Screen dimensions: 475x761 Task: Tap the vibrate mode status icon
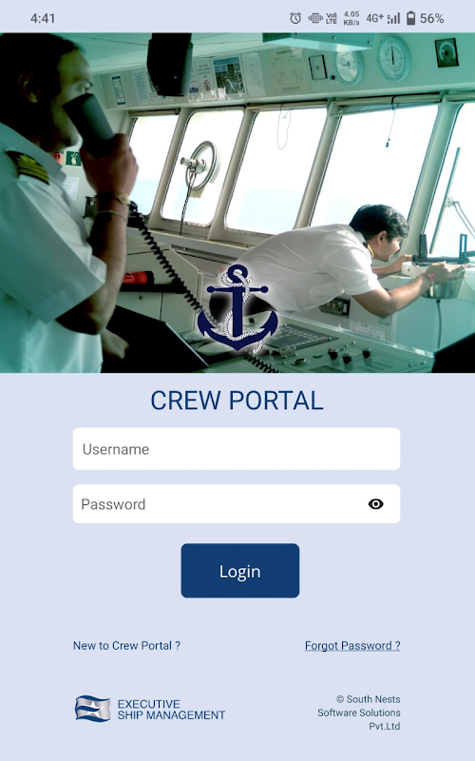(x=315, y=18)
